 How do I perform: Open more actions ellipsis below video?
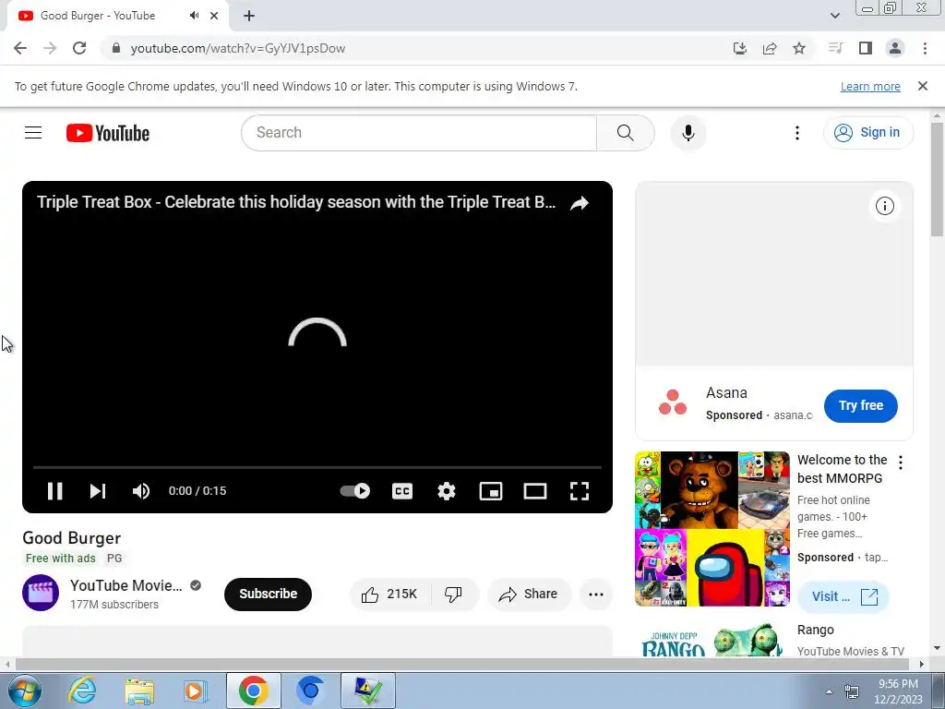pos(596,595)
